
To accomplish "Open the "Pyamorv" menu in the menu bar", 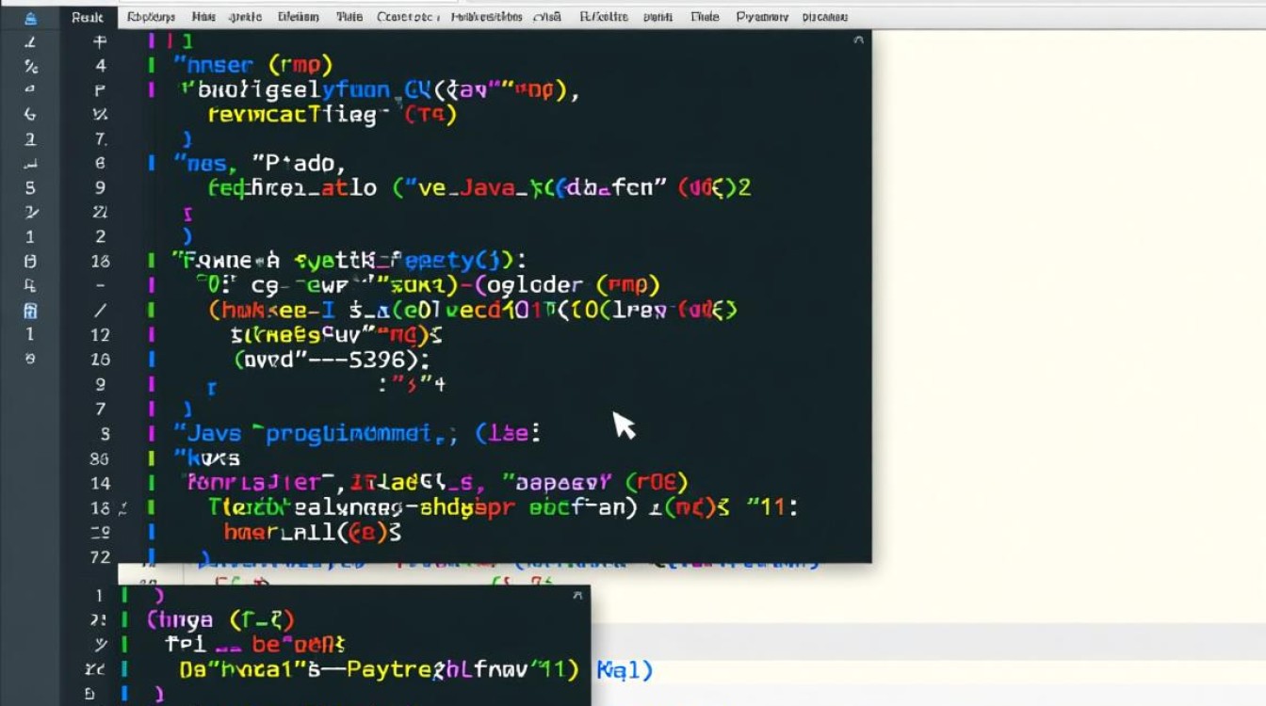I will tap(762, 17).
